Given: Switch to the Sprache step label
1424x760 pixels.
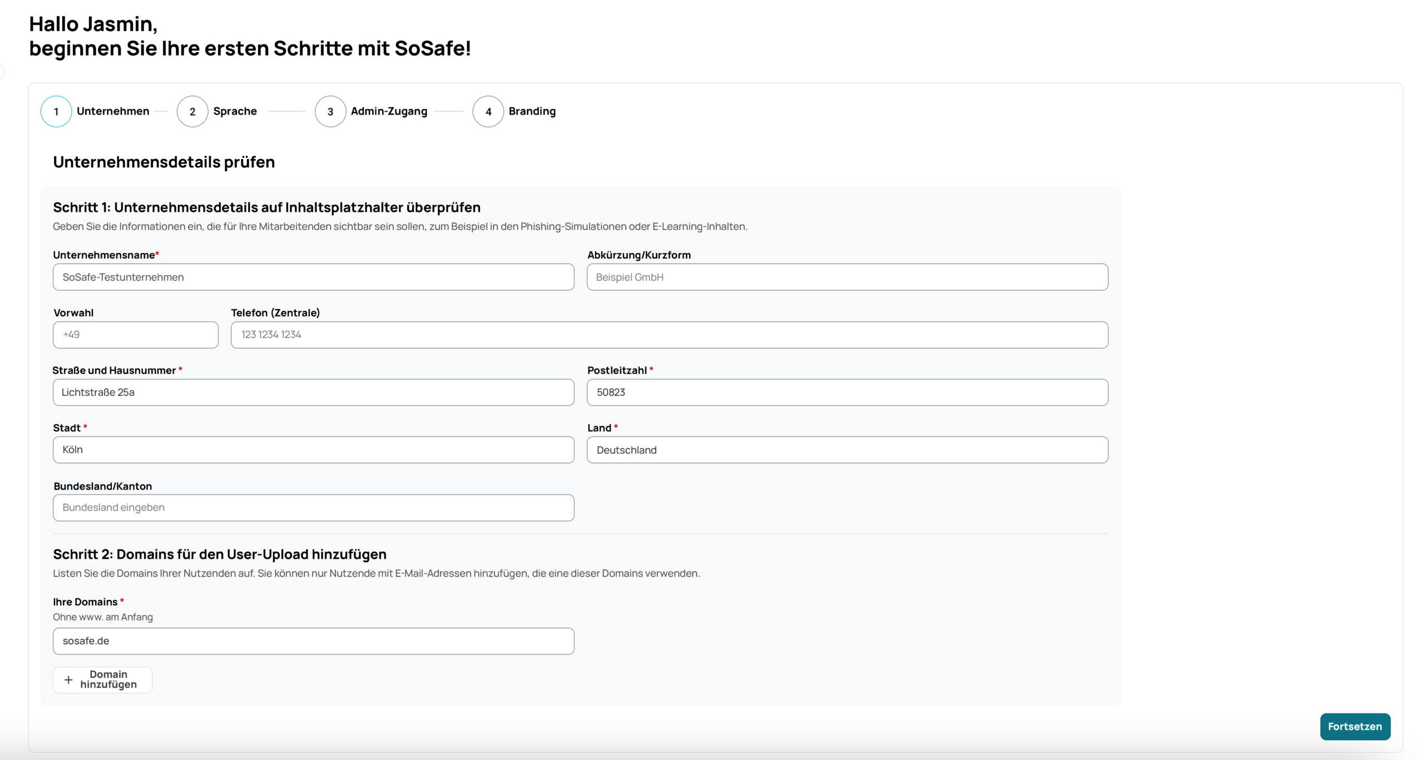Looking at the screenshot, I should 235,111.
